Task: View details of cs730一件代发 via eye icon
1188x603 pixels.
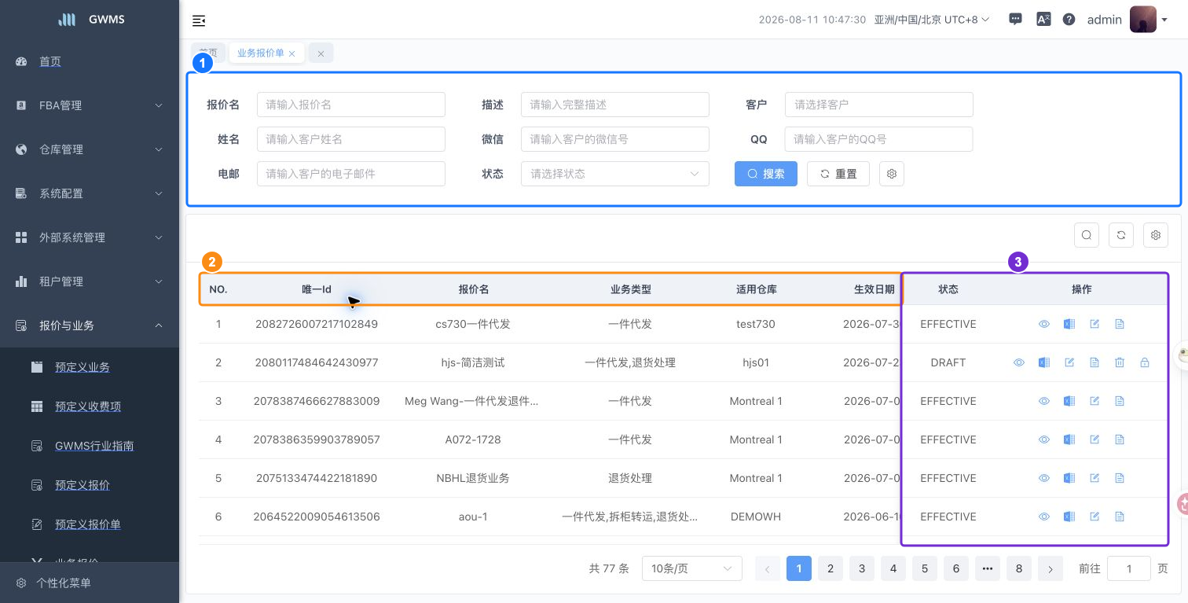Action: pos(1044,324)
